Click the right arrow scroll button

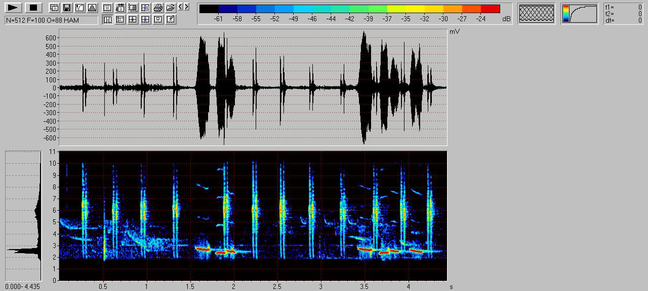(187, 7)
